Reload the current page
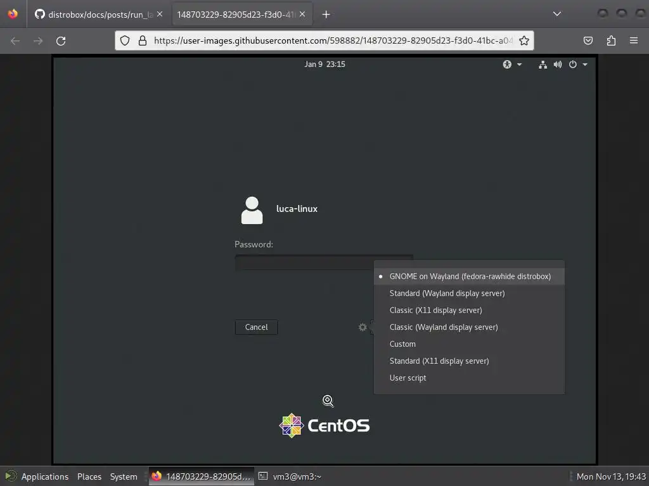The width and height of the screenshot is (649, 486). tap(61, 41)
